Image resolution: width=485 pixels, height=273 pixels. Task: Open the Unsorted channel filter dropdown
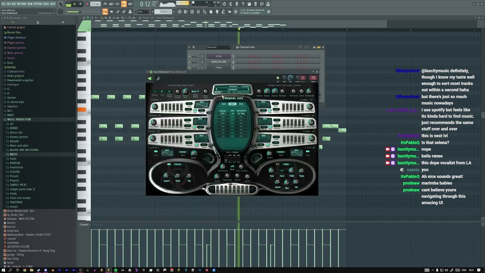click(x=218, y=47)
